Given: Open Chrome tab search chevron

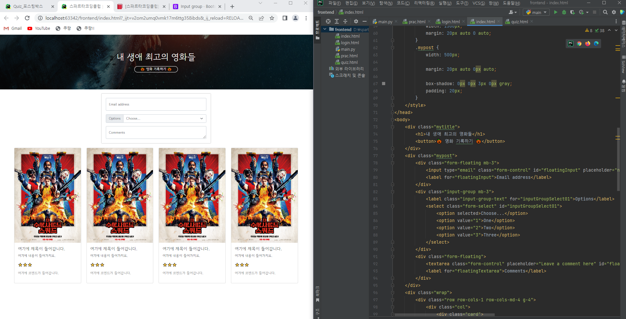Looking at the screenshot, I should (x=260, y=3).
